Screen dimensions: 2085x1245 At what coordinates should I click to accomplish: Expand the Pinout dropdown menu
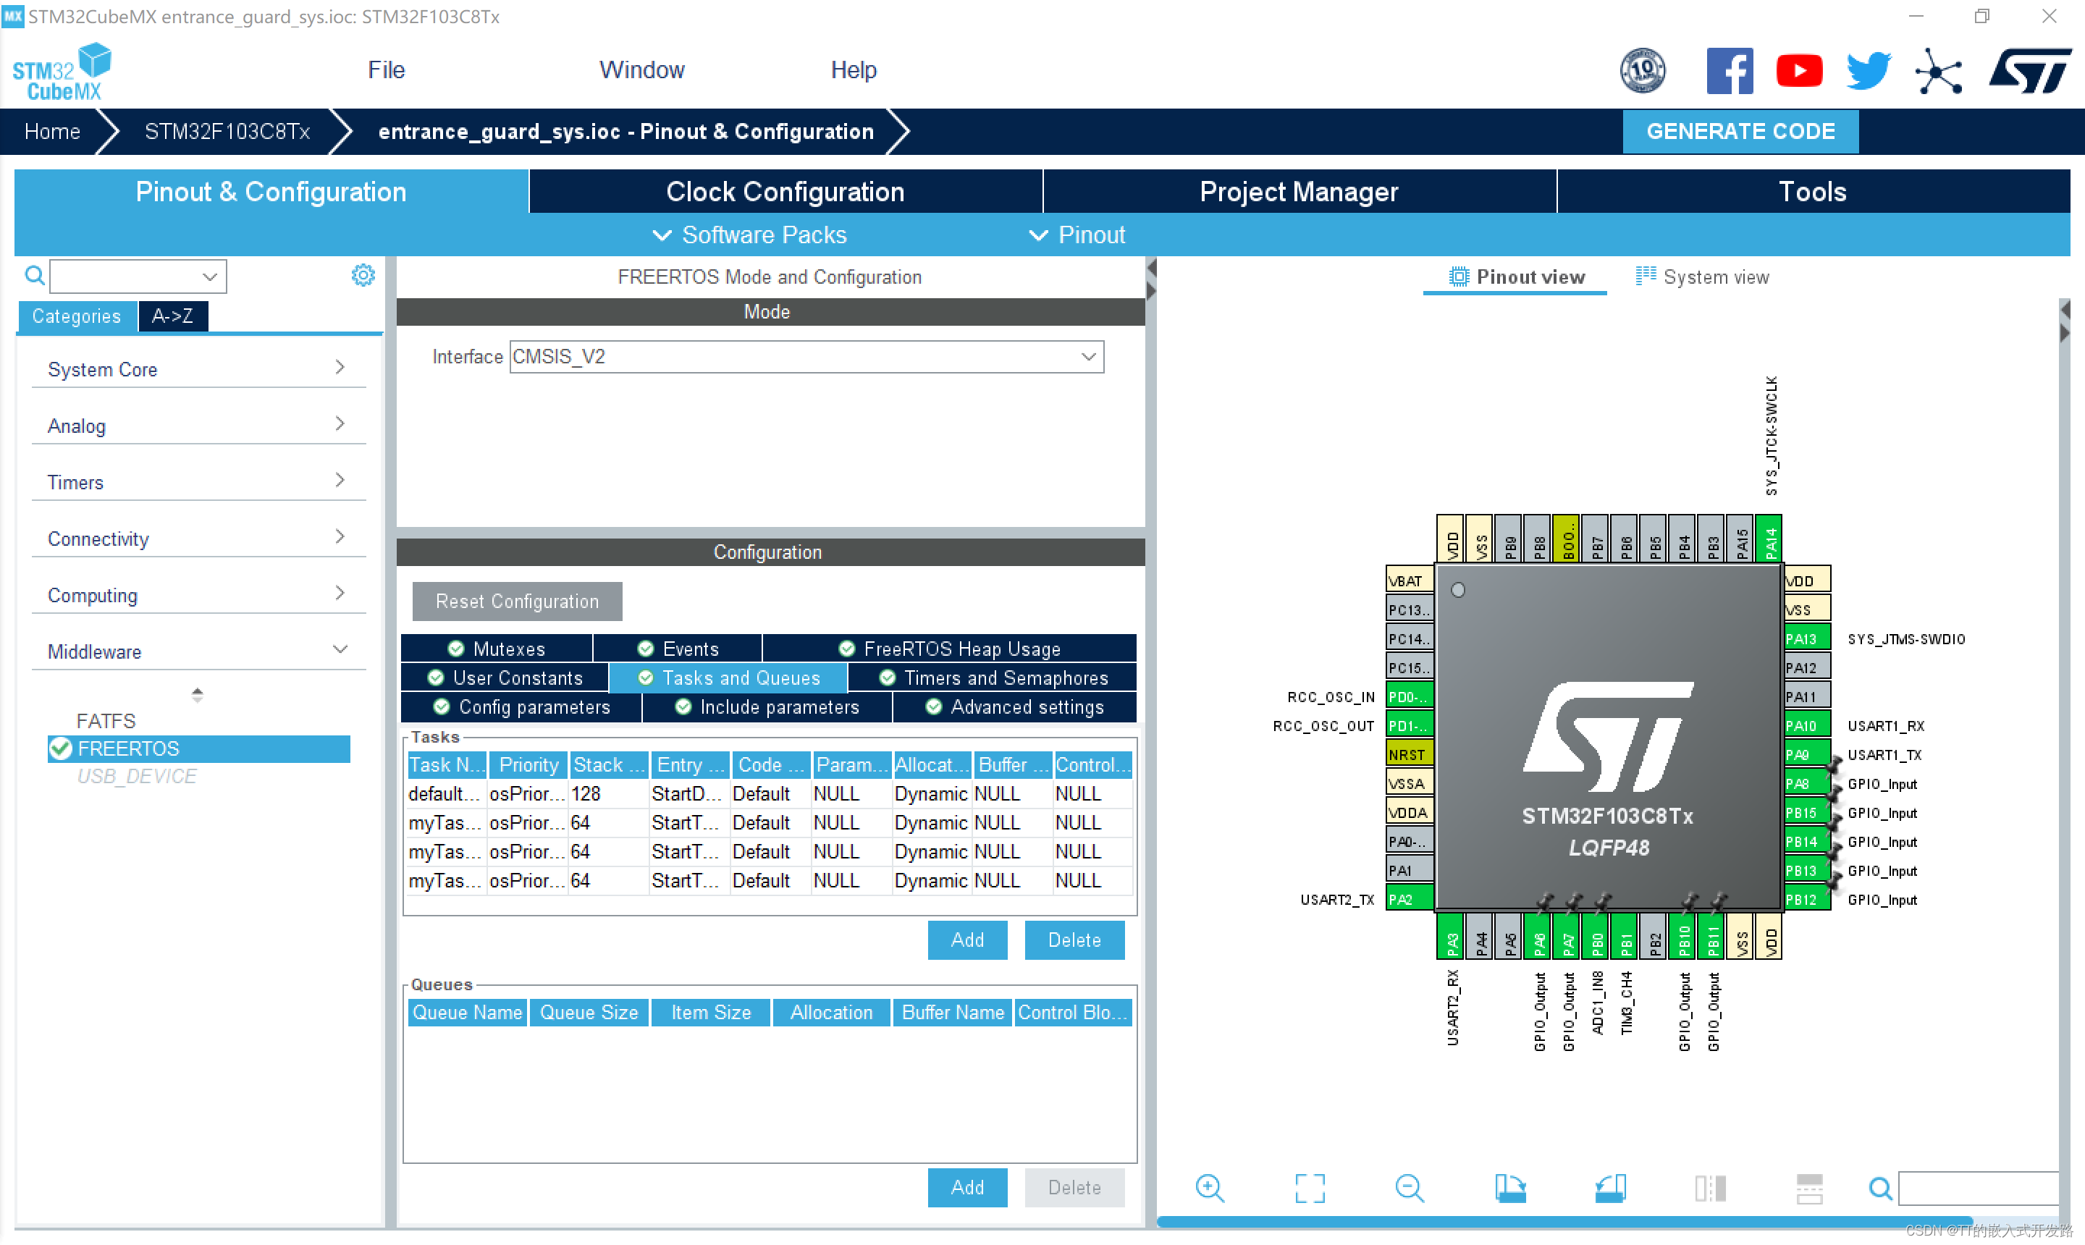click(1079, 235)
